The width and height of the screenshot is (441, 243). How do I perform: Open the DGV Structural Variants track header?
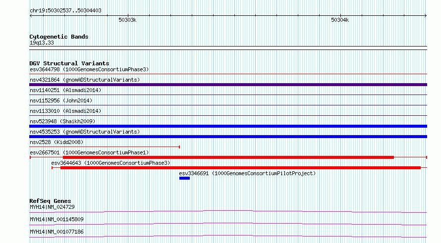(69, 63)
